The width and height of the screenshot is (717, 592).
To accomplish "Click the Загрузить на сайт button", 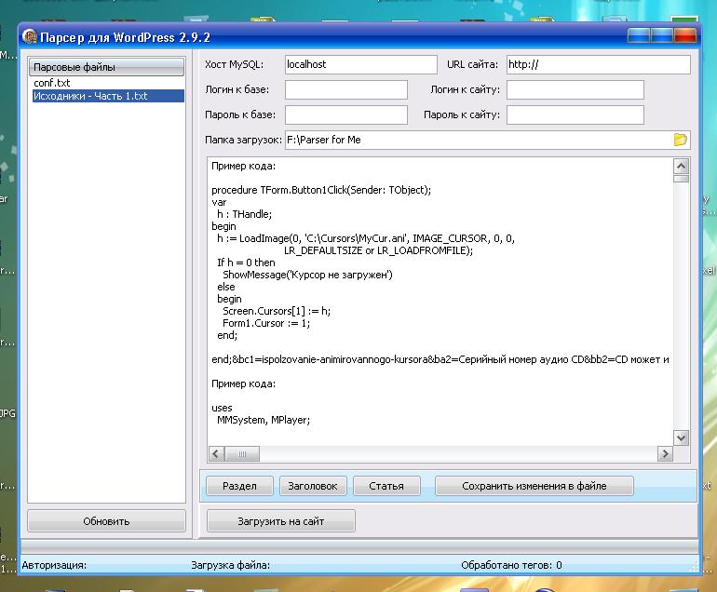I will (281, 521).
